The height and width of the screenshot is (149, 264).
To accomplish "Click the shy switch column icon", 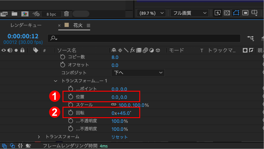I will tap(114, 50).
